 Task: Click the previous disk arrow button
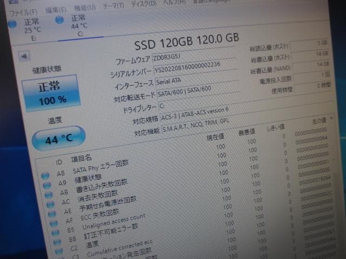pyautogui.click(x=24, y=56)
